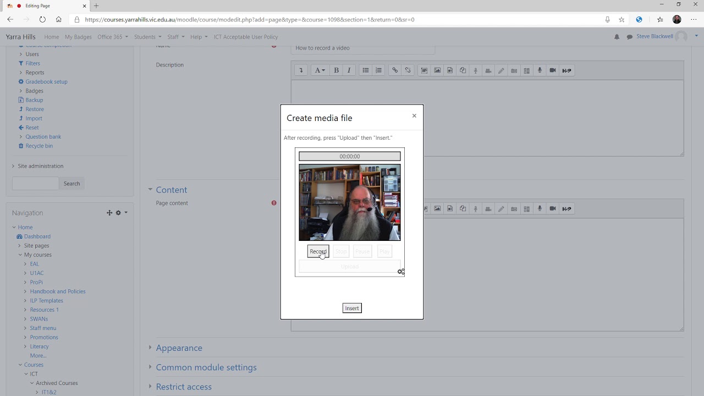
Task: Open the Students menu
Action: coord(148,37)
